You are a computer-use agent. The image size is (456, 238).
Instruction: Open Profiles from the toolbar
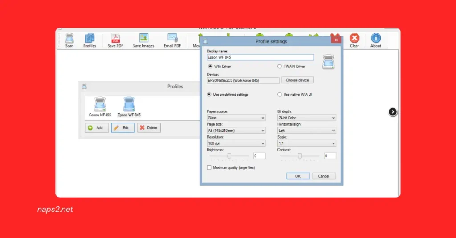90,40
